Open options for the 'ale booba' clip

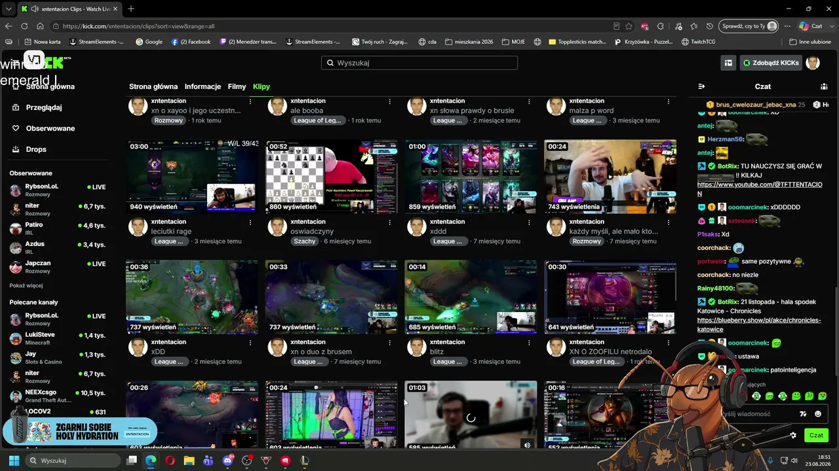point(390,101)
